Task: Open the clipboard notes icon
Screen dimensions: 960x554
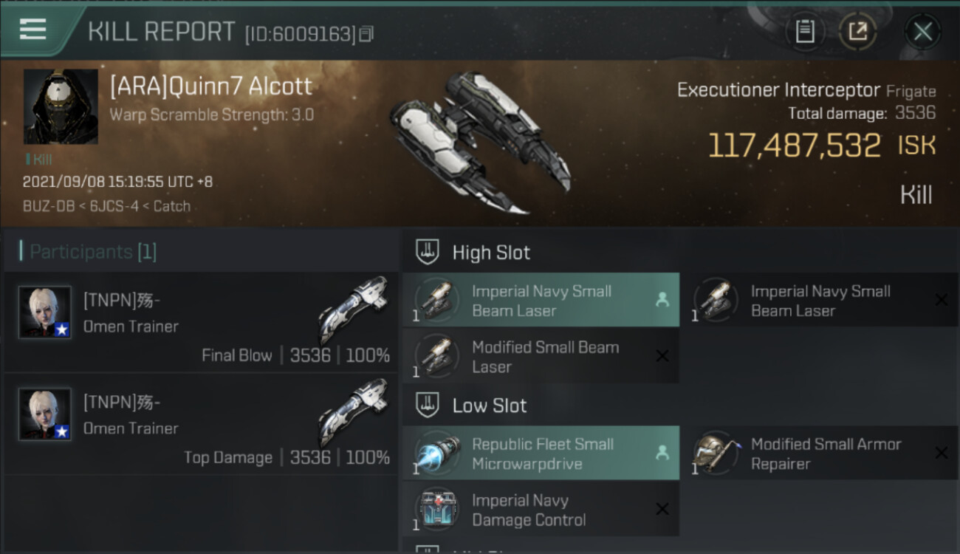Action: pos(805,31)
